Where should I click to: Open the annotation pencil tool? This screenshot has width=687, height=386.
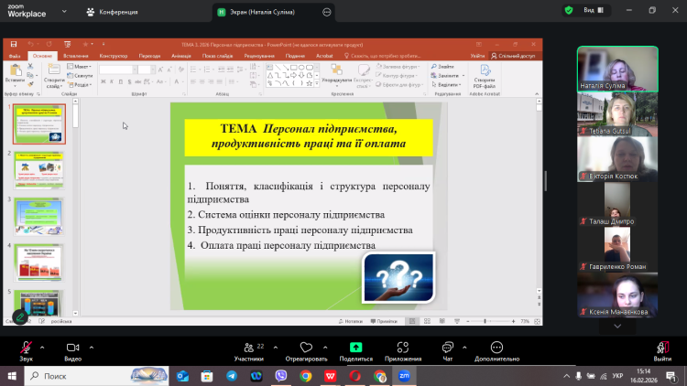(20, 316)
